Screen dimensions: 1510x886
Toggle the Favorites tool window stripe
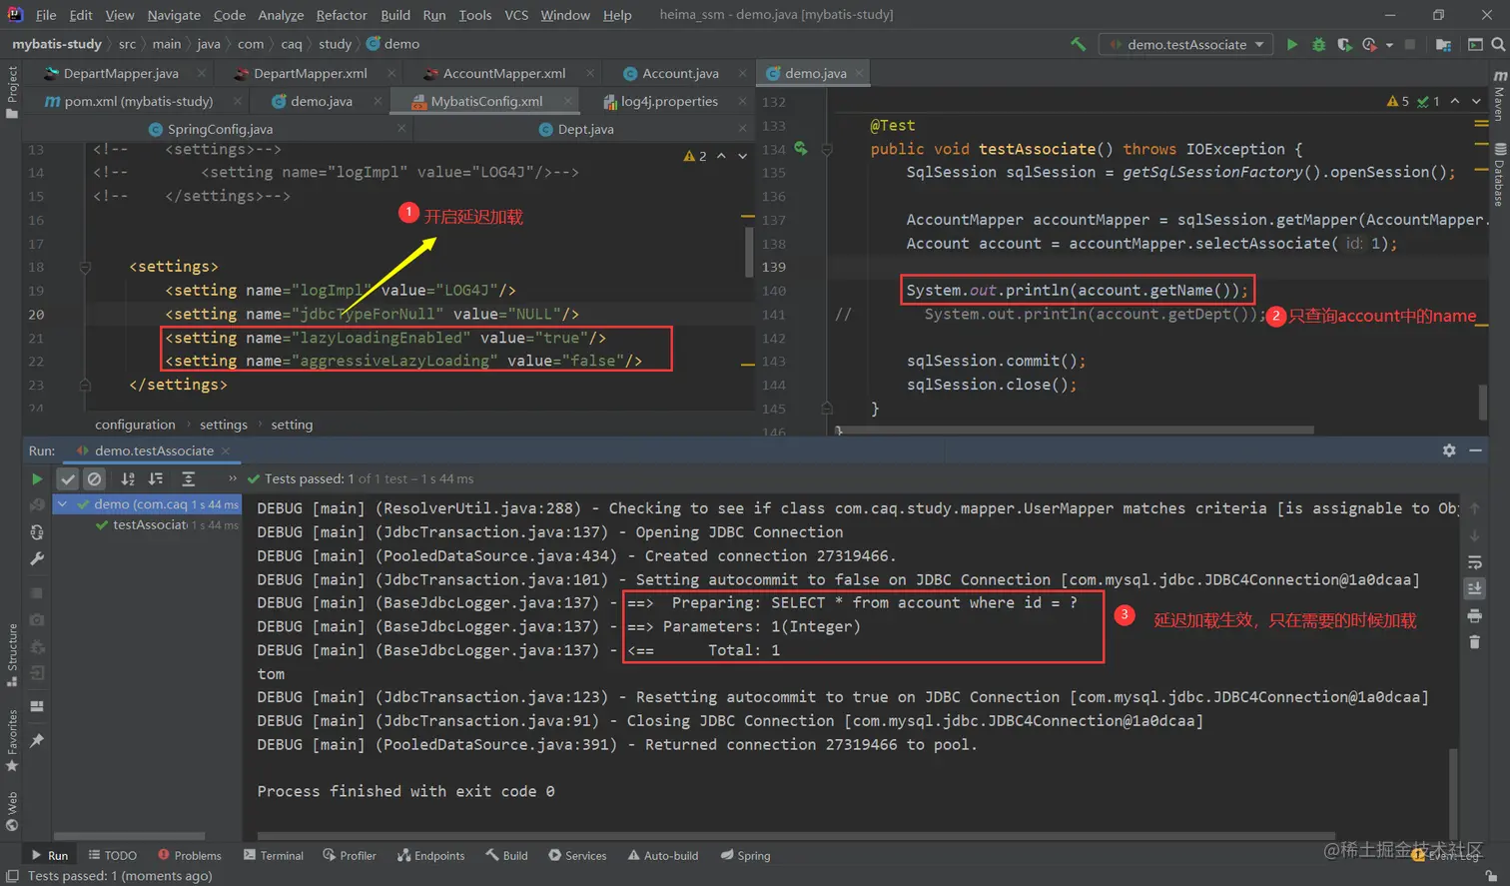12,740
